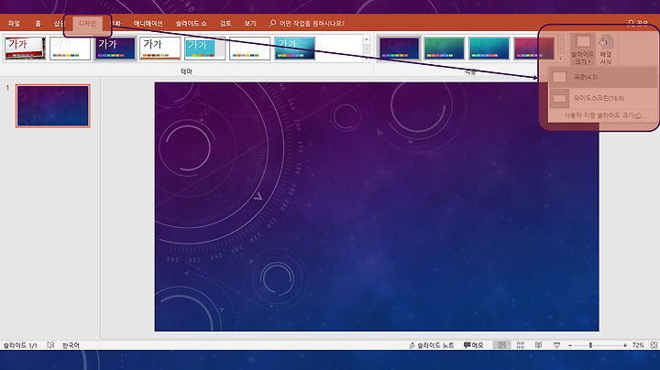Choose 표준(4:3) slide size option
The width and height of the screenshot is (660, 370).
coord(603,77)
